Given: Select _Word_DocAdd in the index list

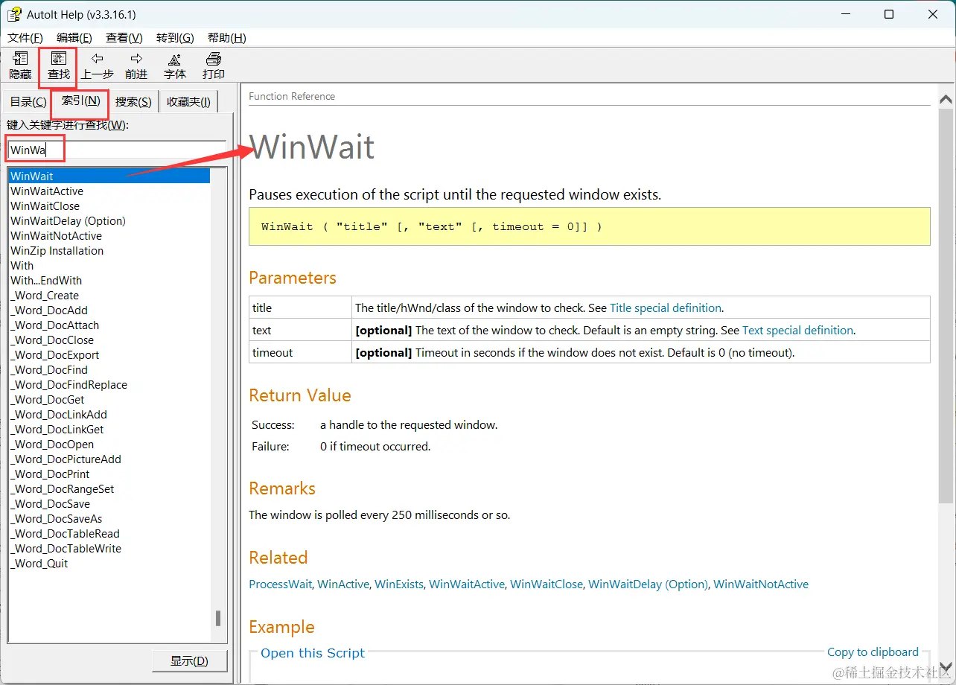Looking at the screenshot, I should click(49, 310).
